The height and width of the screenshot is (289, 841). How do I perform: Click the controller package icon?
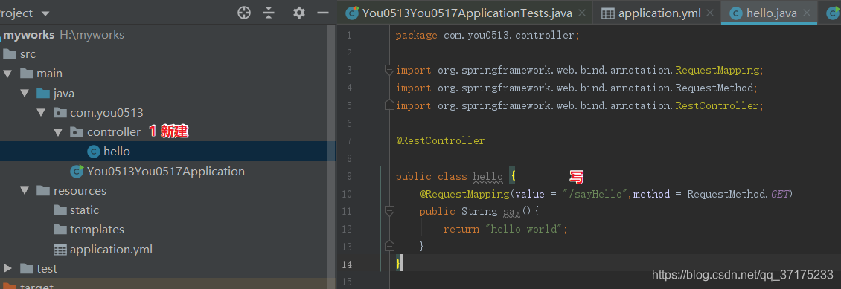pos(77,132)
